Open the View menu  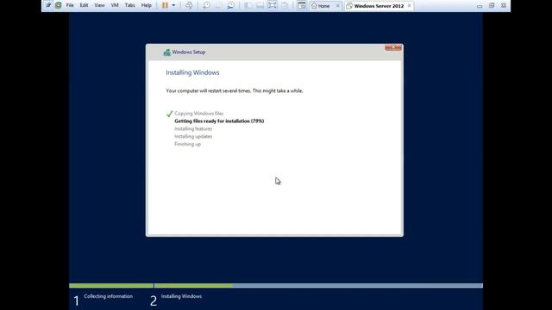coord(99,5)
